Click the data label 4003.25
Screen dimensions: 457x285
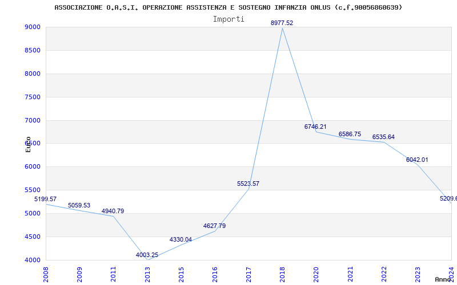point(147,255)
